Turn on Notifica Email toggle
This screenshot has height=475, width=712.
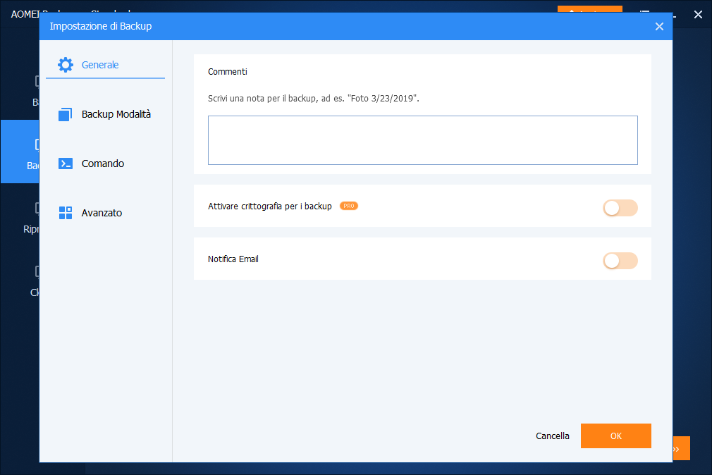(x=620, y=261)
